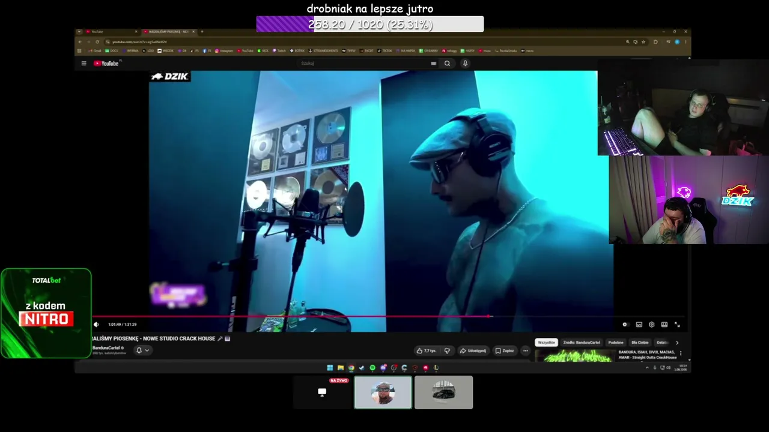Open video player settings gear
This screenshot has height=432, width=769.
651,325
